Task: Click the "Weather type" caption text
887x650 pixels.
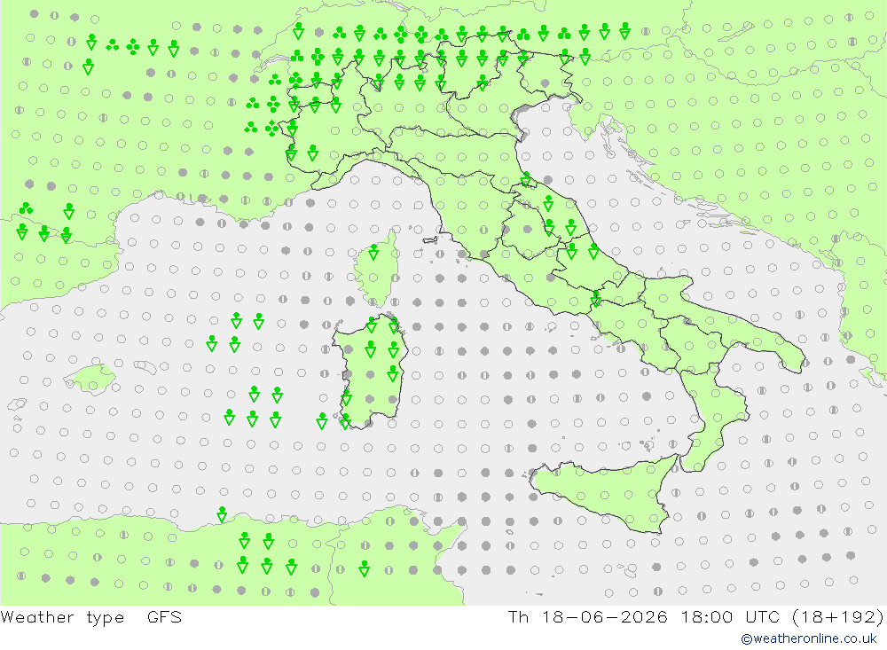Action: [x=62, y=617]
